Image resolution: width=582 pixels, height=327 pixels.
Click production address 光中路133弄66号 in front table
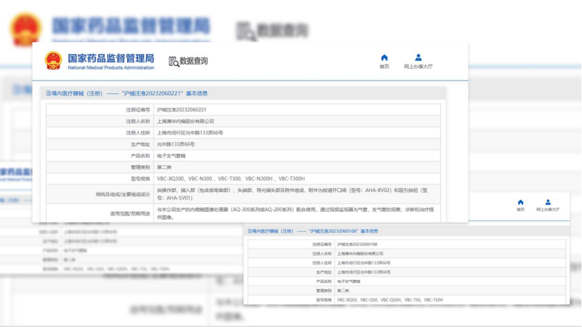(175, 144)
